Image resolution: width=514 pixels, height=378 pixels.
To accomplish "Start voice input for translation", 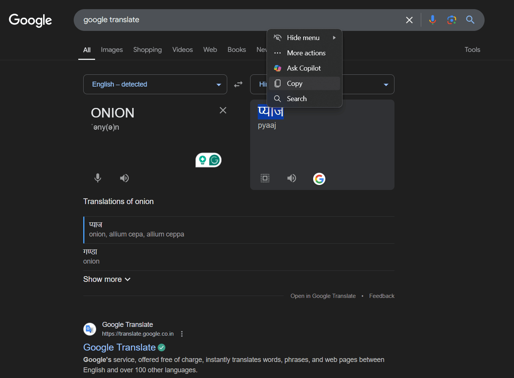I will point(98,178).
